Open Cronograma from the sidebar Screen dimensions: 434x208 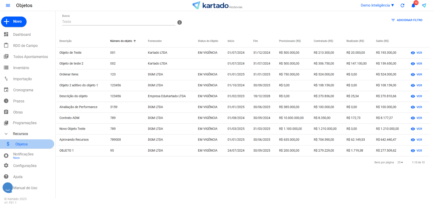pos(23,90)
